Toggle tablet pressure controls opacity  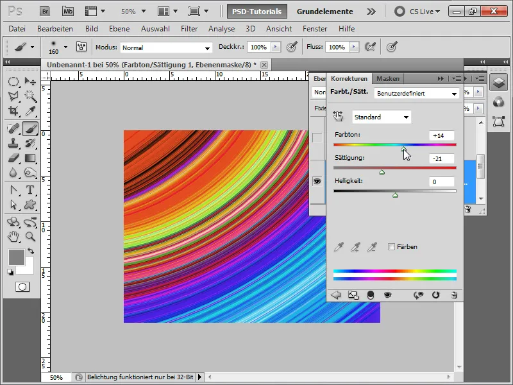292,47
